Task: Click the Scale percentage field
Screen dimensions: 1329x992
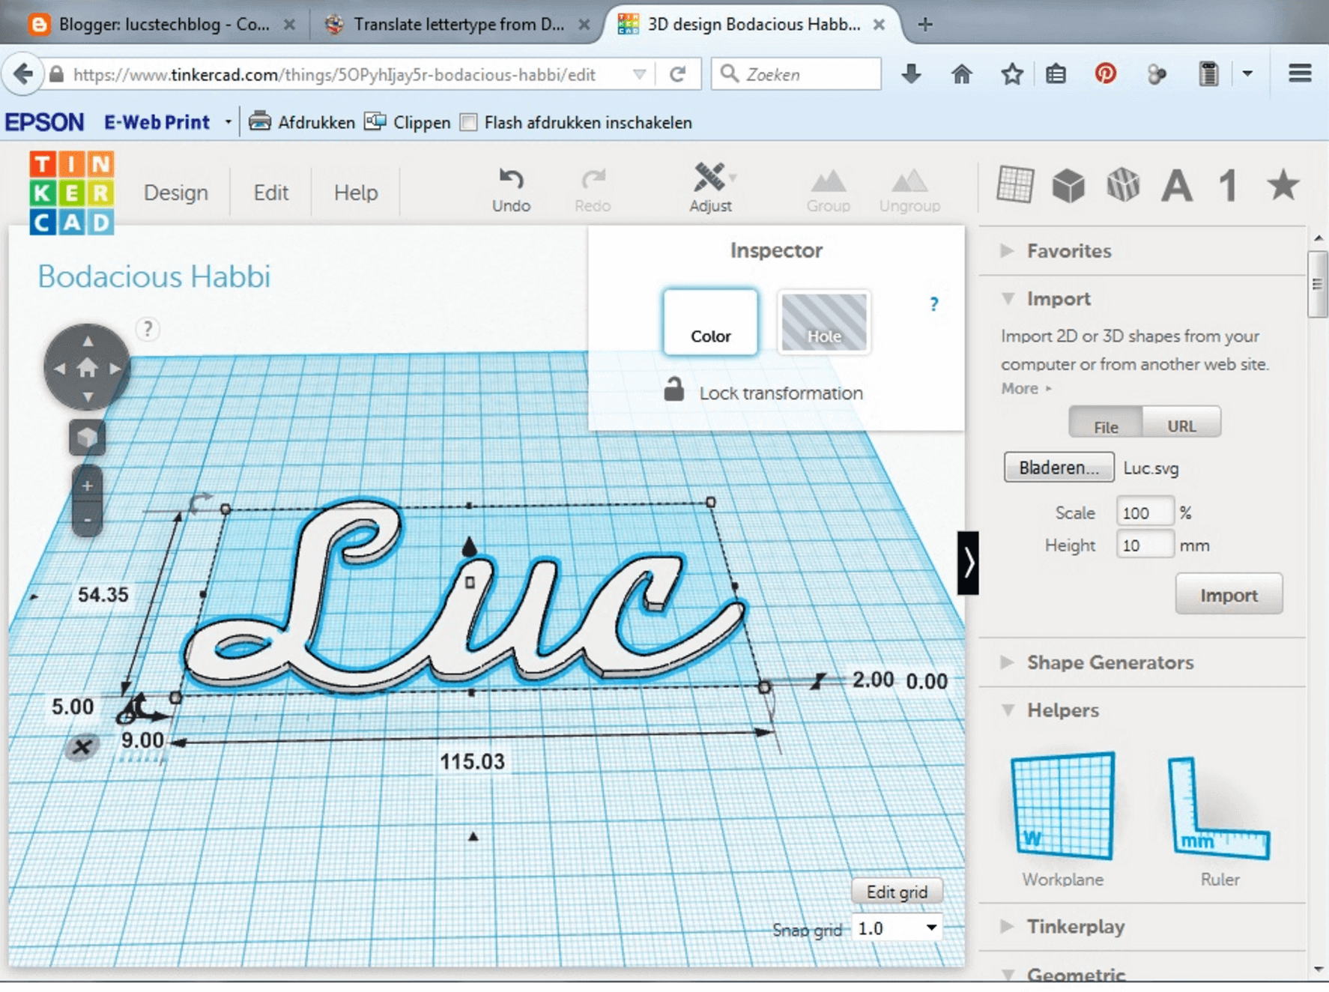Action: pos(1144,512)
